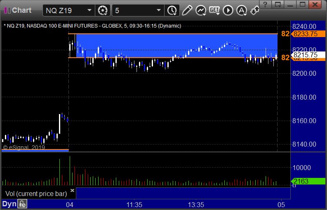
Task: Click the 8200.00 price axis label
Action: (x=304, y=73)
